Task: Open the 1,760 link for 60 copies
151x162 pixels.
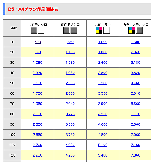Action: [x=38, y=93]
